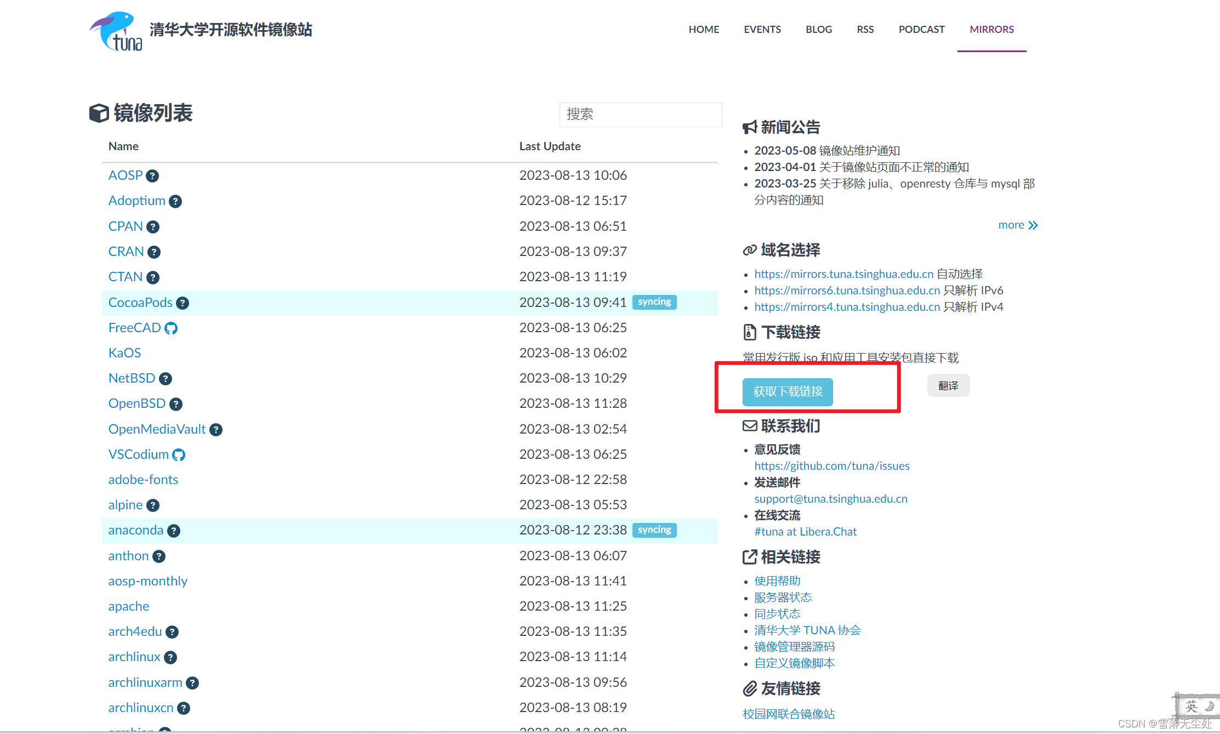Click the help icon next to anaconda
The image size is (1220, 734).
click(174, 531)
